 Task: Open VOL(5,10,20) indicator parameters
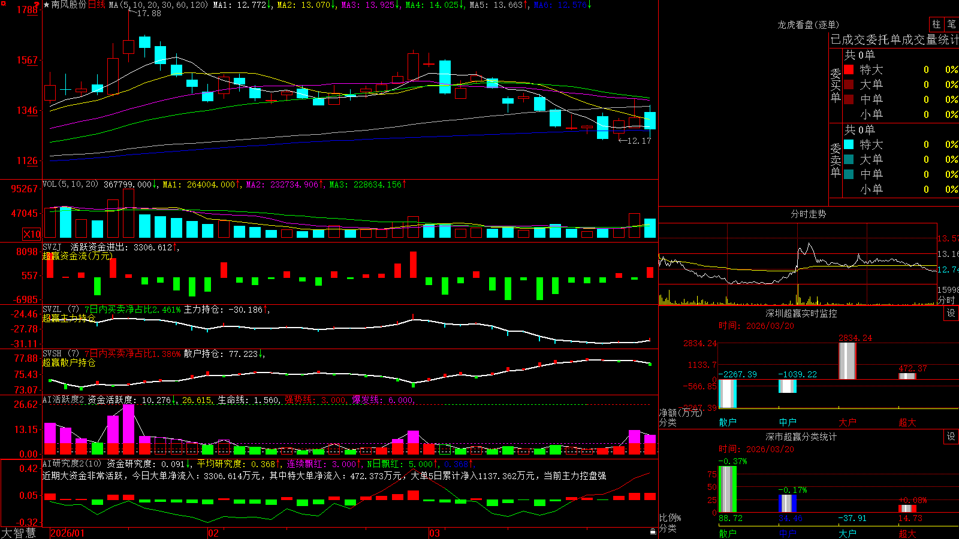(70, 184)
